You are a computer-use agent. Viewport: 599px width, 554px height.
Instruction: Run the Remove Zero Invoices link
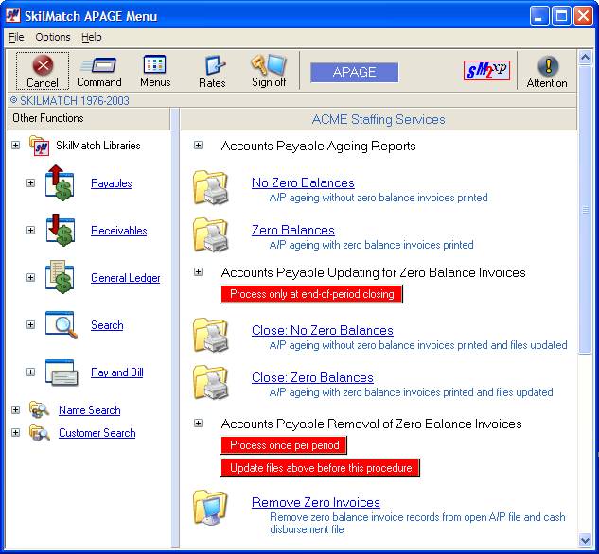315,502
